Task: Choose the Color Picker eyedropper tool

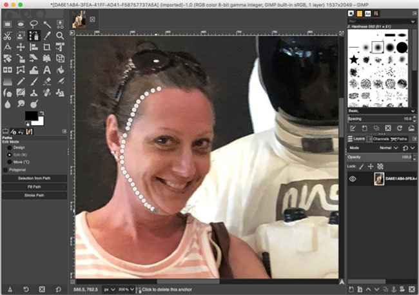Action: 48,36
